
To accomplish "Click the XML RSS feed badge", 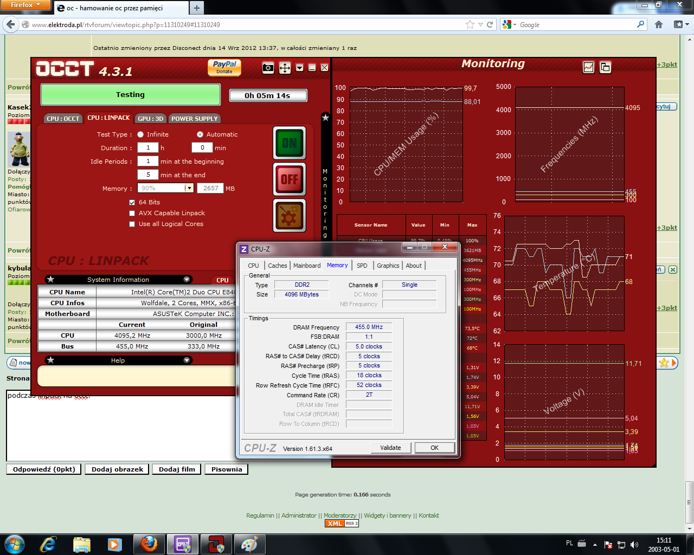I will pyautogui.click(x=342, y=524).
